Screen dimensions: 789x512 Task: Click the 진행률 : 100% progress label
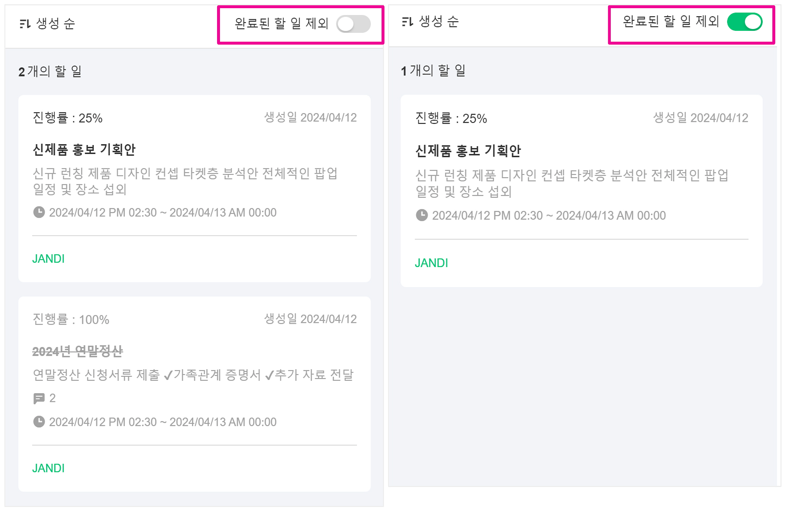(71, 320)
